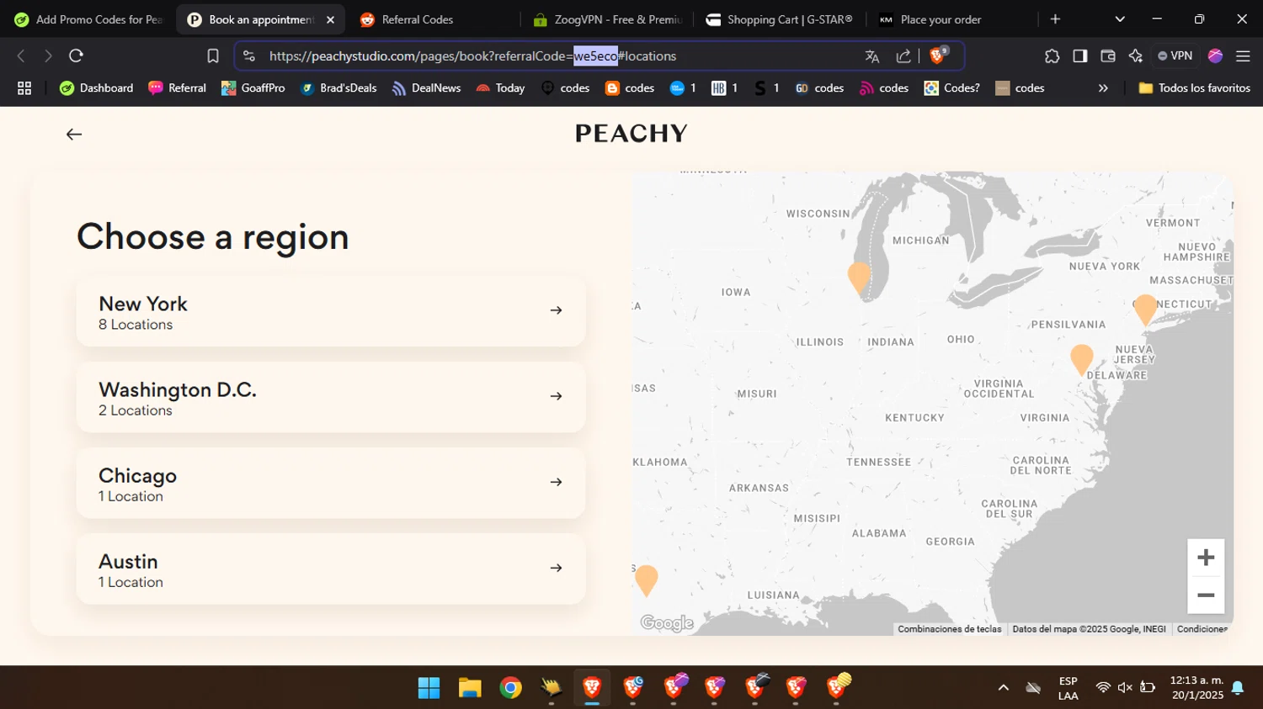The width and height of the screenshot is (1263, 709).
Task: Reload the current page
Action: click(76, 56)
